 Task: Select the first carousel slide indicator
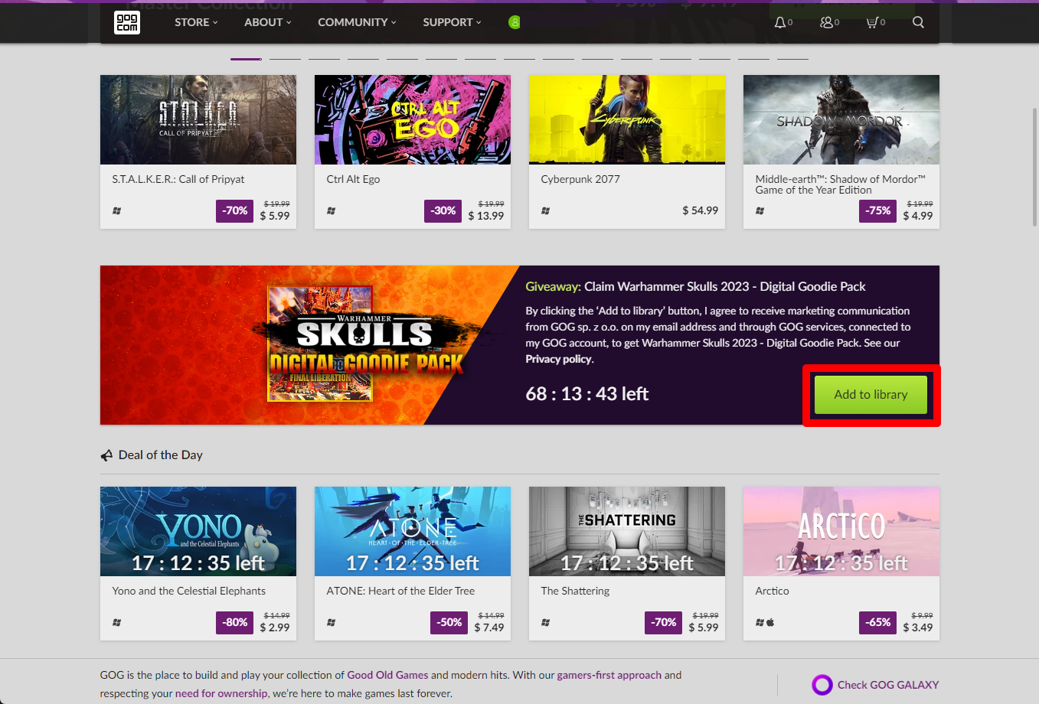tap(246, 59)
